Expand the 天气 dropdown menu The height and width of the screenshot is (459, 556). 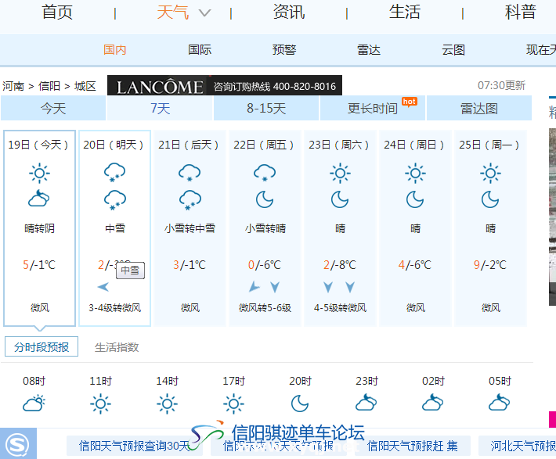click(x=204, y=13)
